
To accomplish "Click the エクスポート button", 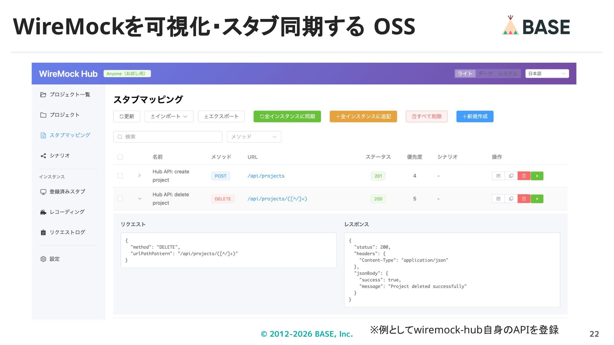I will 221,116.
